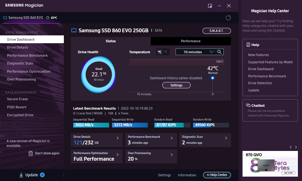Image resolution: width=302 pixels, height=181 pixels.
Task: Click the Random Read 81787 IOPS bar
Action: pos(172,125)
